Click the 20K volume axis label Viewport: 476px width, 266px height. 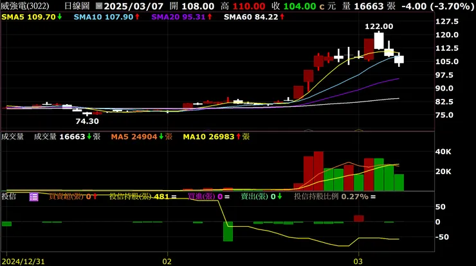tap(443, 172)
